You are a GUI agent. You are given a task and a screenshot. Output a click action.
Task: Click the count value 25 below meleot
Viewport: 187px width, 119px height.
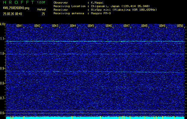(x=43, y=14)
